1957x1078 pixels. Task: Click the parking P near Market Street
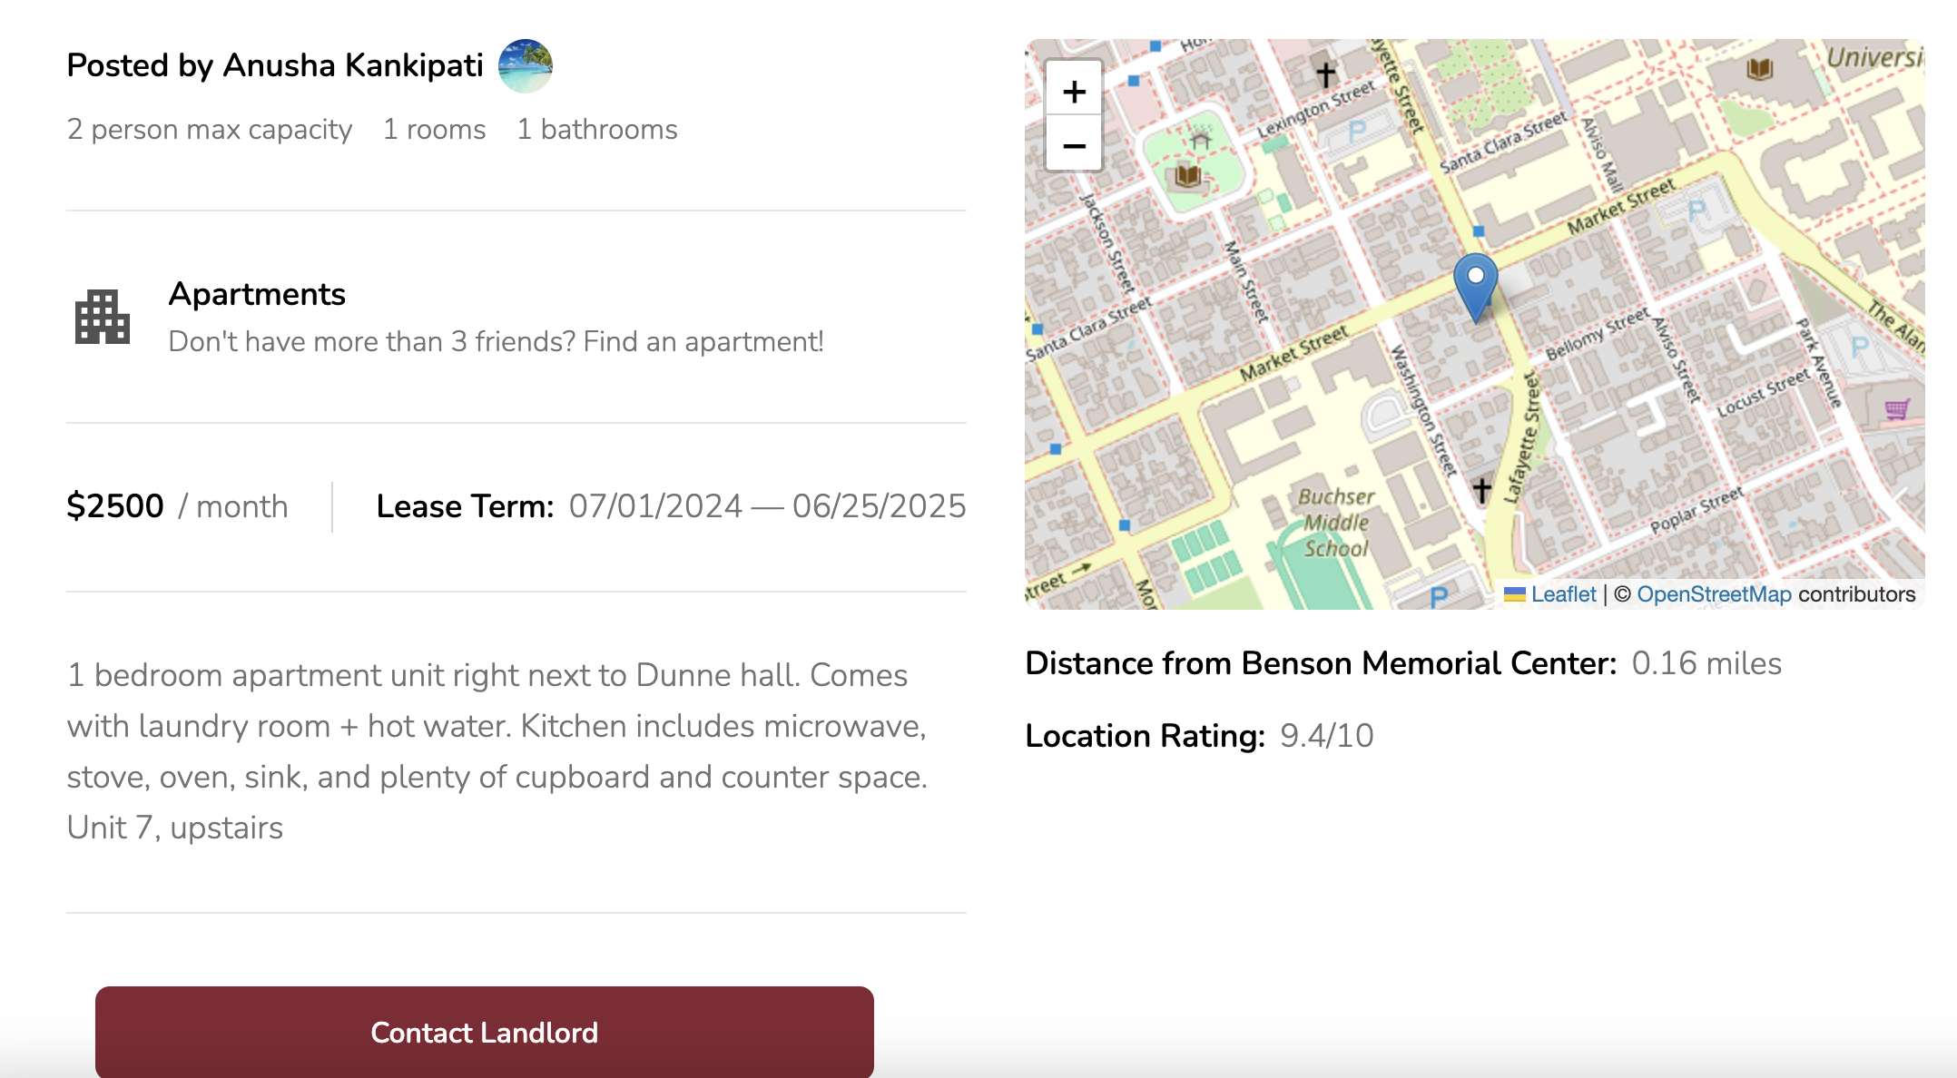click(1696, 211)
